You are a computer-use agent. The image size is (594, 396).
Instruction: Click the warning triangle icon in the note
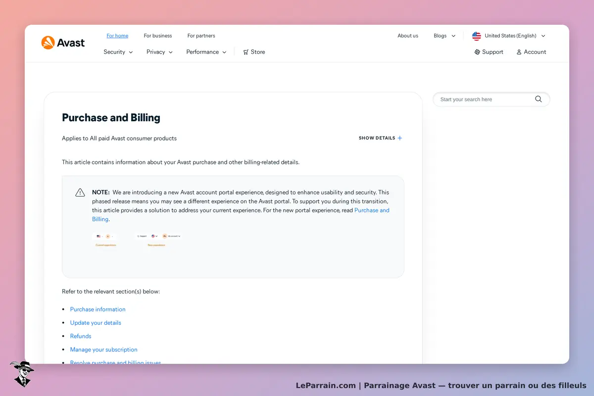pyautogui.click(x=80, y=193)
